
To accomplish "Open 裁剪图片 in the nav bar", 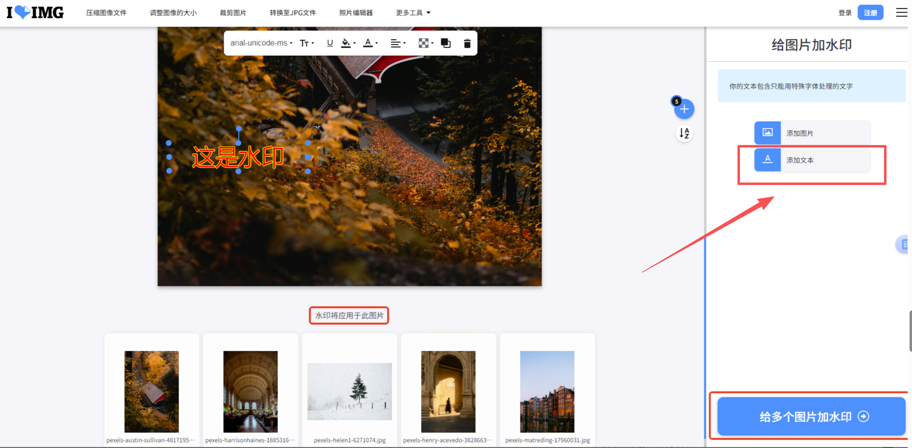I will coord(233,13).
